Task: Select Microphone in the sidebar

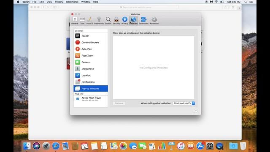Action: (x=91, y=69)
